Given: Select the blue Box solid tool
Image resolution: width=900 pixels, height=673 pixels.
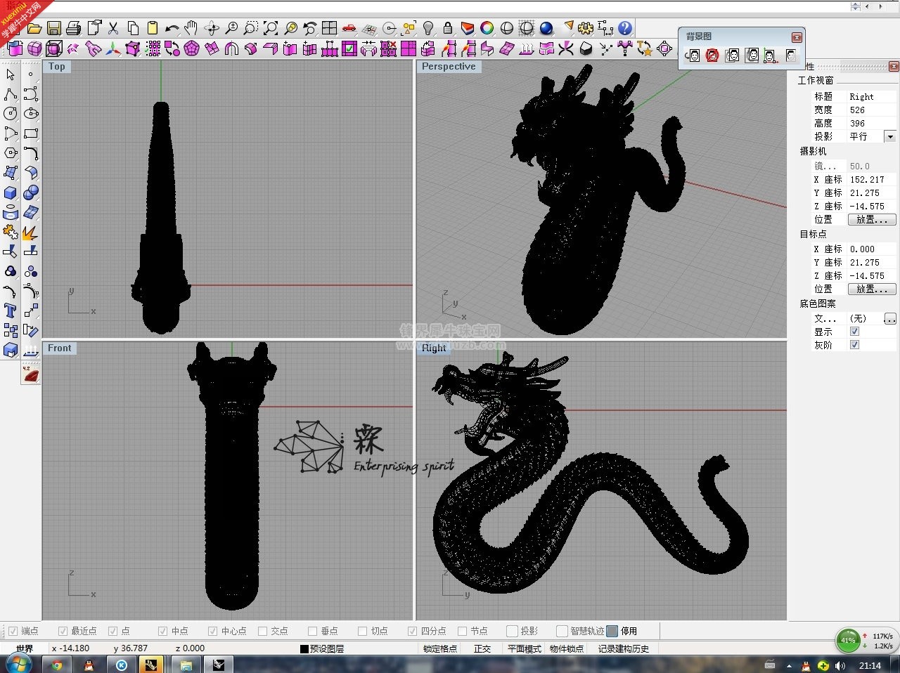Looking at the screenshot, I should [x=11, y=192].
